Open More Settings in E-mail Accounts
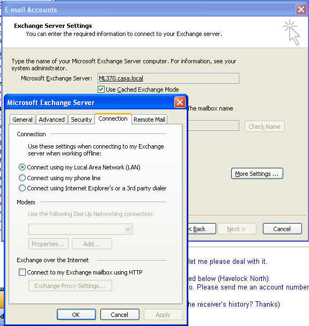The image size is (309, 326). pyautogui.click(x=257, y=174)
